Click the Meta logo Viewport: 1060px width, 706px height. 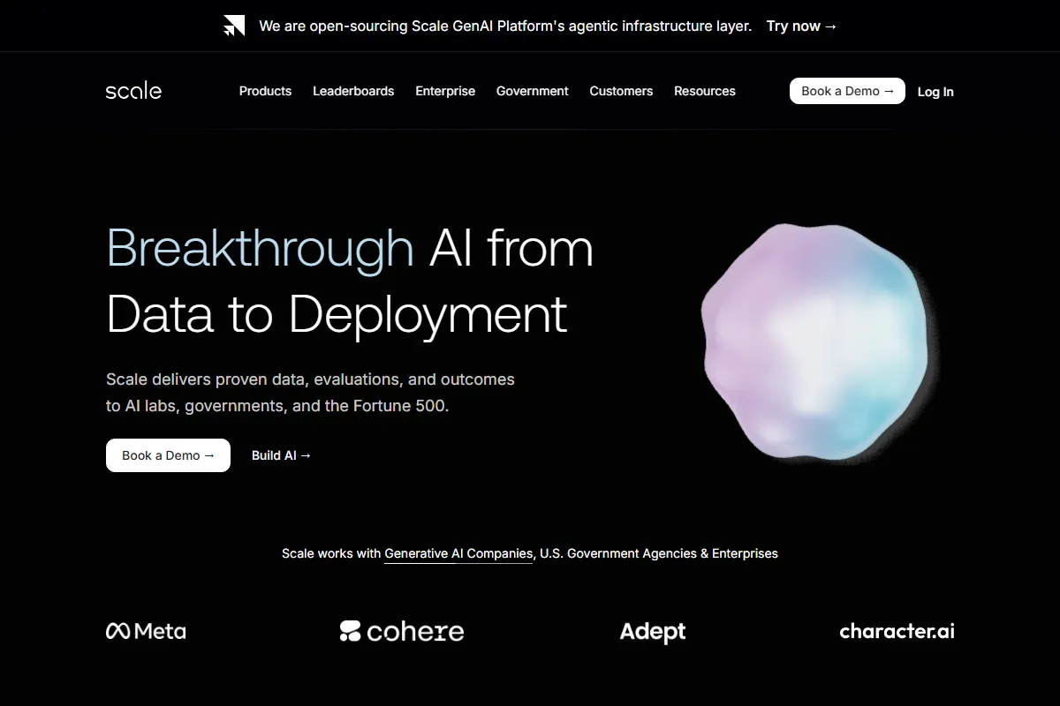[146, 631]
